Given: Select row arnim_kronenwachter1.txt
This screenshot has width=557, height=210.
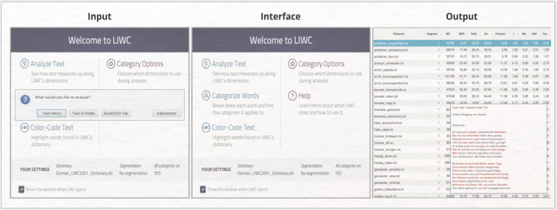Looking at the screenshot, I should [x=462, y=76].
